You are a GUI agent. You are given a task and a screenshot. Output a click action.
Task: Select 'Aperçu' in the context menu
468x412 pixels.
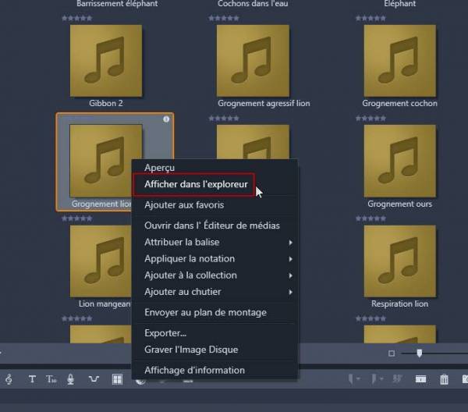point(159,168)
